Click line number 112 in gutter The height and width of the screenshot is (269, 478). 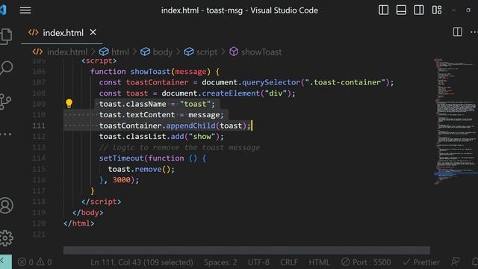click(39, 137)
